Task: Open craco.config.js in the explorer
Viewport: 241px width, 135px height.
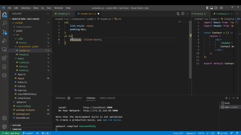Action: [23, 106]
